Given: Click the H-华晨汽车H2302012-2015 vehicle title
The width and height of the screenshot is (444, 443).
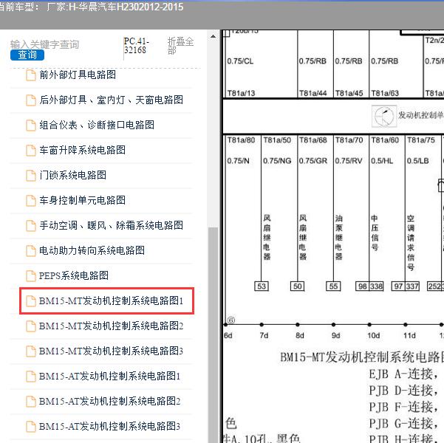Looking at the screenshot, I should (126, 7).
